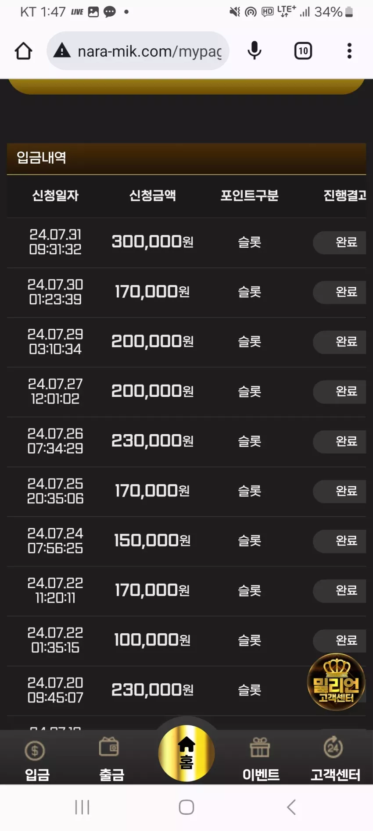Image resolution: width=373 pixels, height=831 pixels.
Task: Tap 완료 button for 24.07.31 deposit
Action: [340, 242]
